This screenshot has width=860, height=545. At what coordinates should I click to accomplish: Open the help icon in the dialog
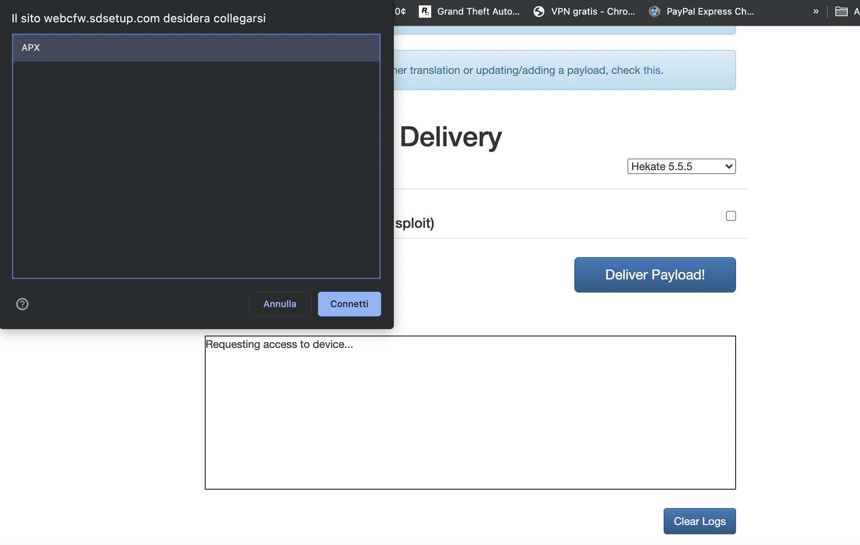22,304
